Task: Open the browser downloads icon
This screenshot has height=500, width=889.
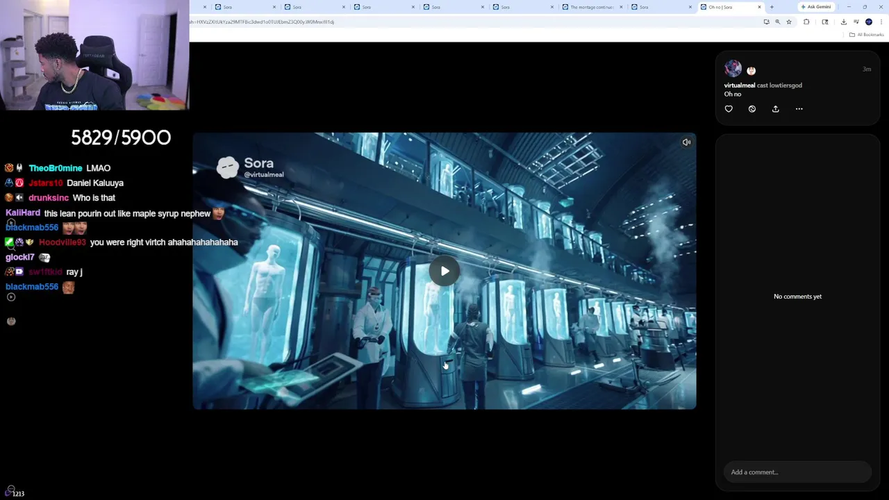Action: point(844,22)
